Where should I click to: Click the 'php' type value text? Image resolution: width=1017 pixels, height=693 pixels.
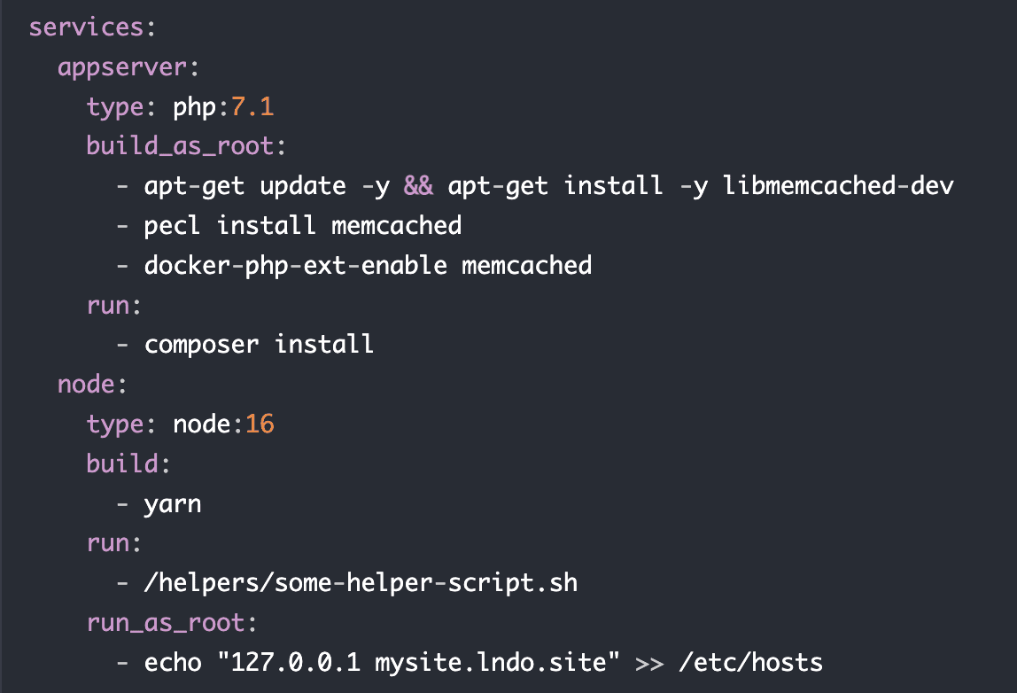[x=195, y=107]
